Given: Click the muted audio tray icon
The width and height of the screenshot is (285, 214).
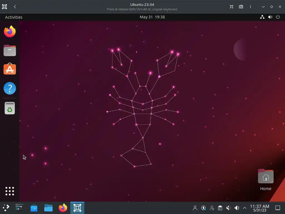Looking at the screenshot, I should 229,208.
